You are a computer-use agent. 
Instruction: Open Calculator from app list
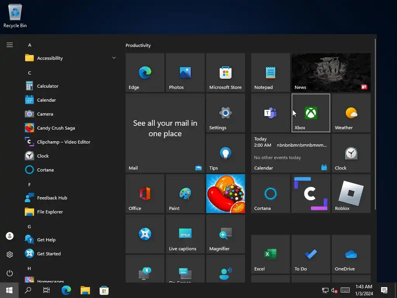coord(71,86)
